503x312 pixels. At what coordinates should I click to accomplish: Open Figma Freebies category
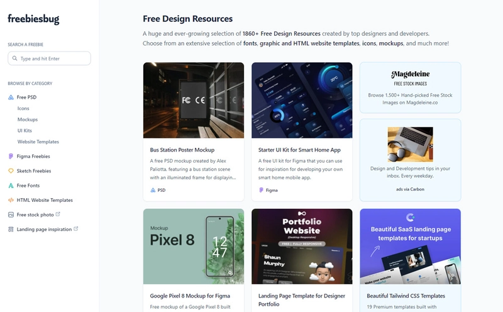click(x=33, y=157)
